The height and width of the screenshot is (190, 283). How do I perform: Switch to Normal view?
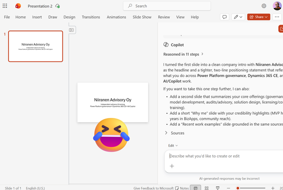(195, 188)
